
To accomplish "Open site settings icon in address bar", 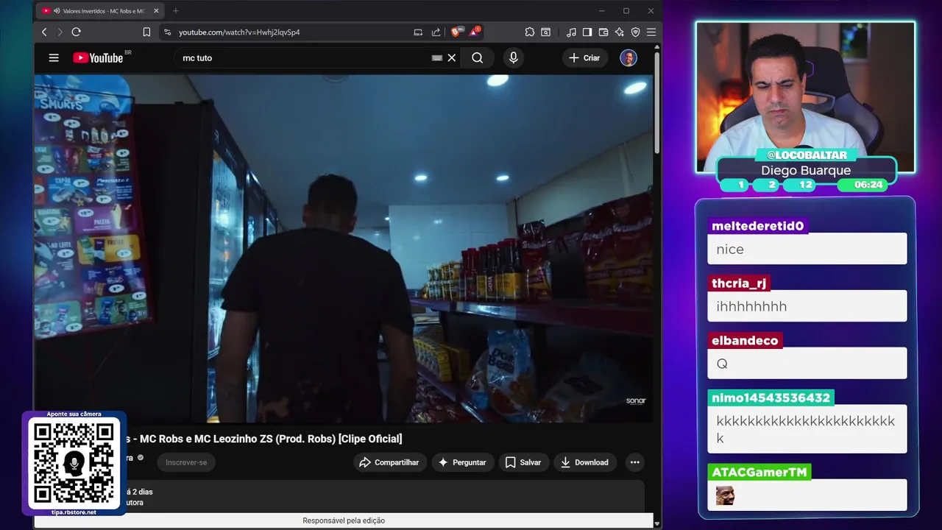I will click(168, 32).
